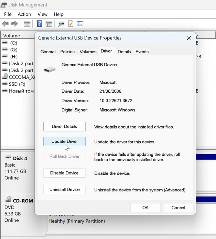The image size is (216, 239).
Task: Click the 6.33 GB DVD size text
Action: (x=13, y=214)
